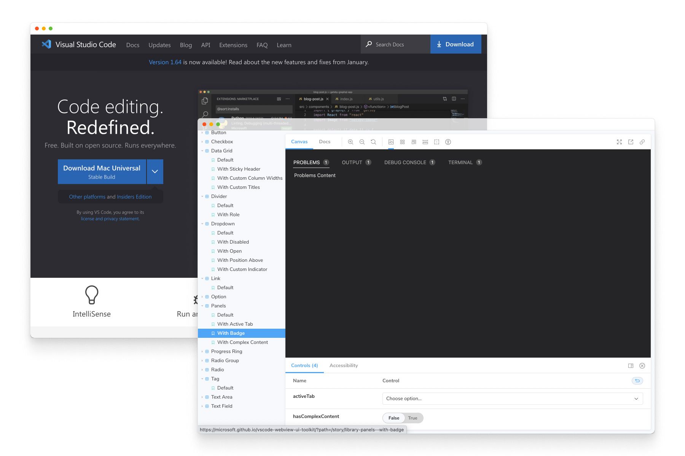Click the IntelliSense lightbulb icon
This screenshot has height=456, width=685.
coord(91,294)
